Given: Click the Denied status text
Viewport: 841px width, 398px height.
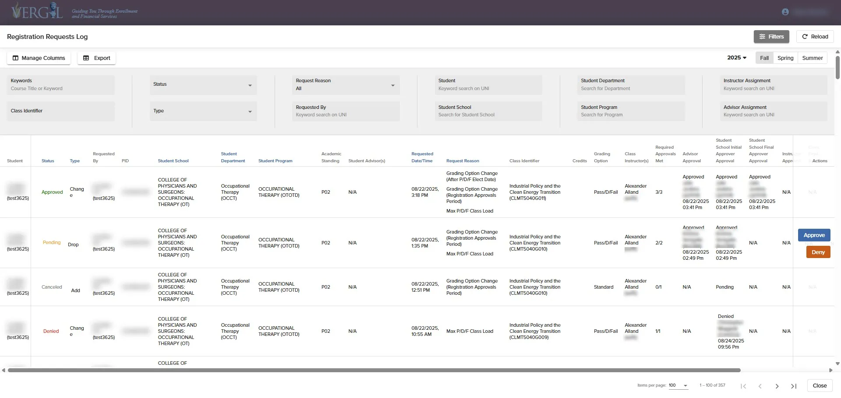Looking at the screenshot, I should [51, 332].
